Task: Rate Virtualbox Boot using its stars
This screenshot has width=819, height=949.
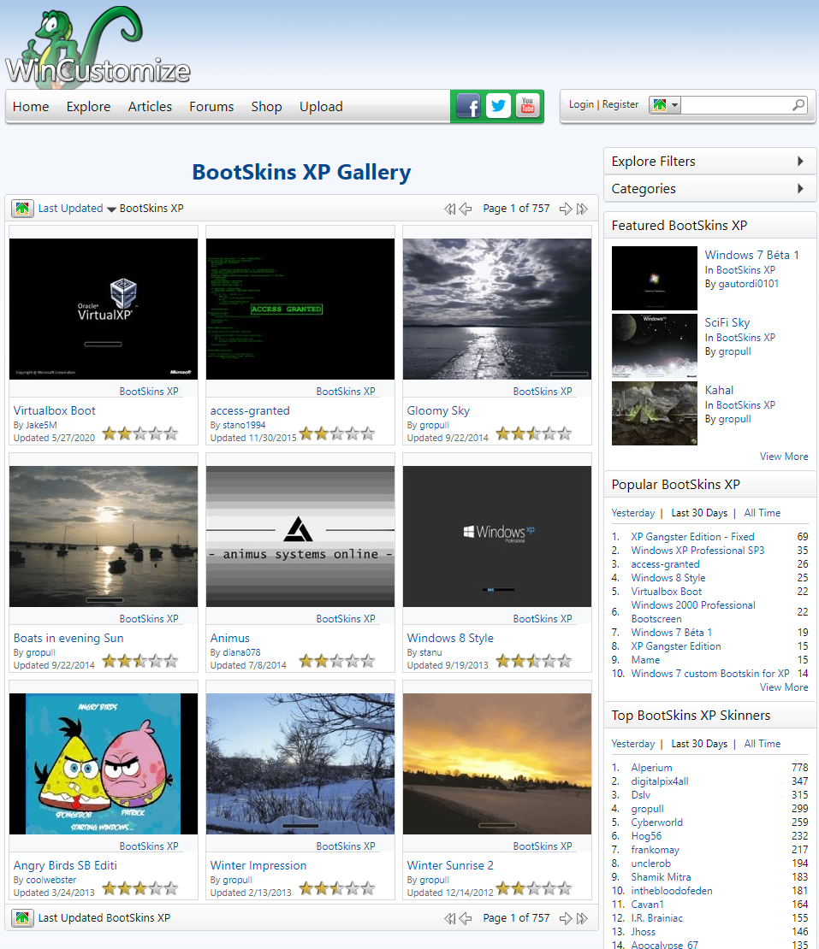Action: 140,433
